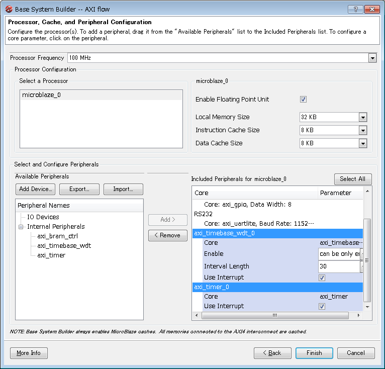Open the Instruction Cache Size dropdown
Viewport: 385px width, 369px height.
(363, 130)
